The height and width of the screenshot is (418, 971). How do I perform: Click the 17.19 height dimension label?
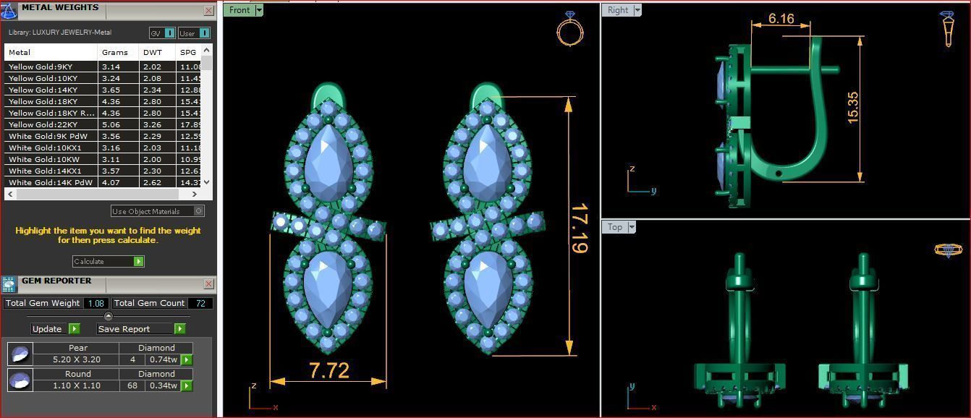pos(579,229)
